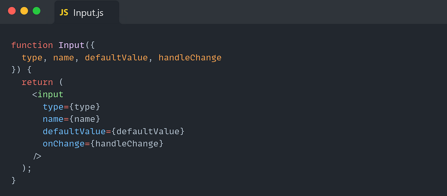Click the Input function name

72,45
